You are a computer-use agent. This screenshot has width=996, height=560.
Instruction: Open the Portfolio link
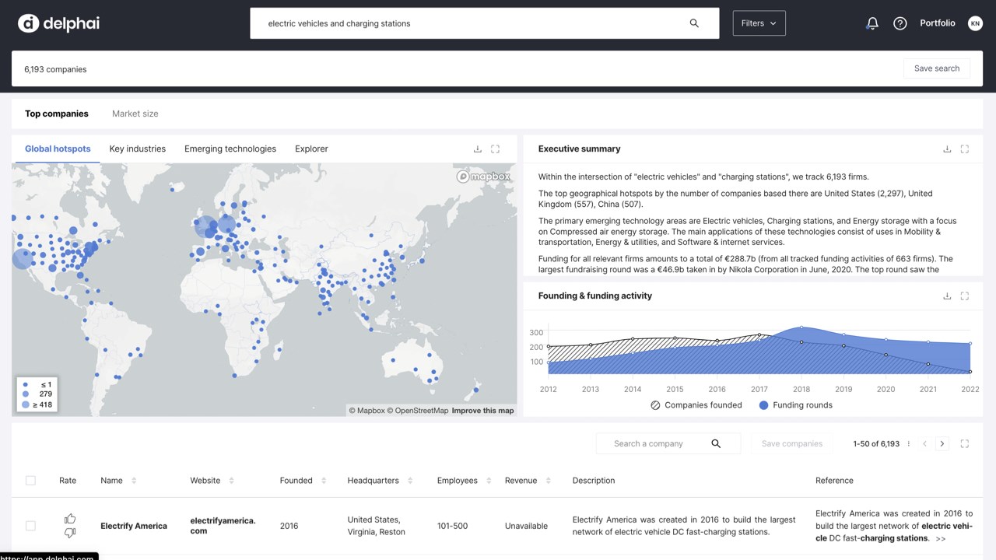pyautogui.click(x=938, y=23)
